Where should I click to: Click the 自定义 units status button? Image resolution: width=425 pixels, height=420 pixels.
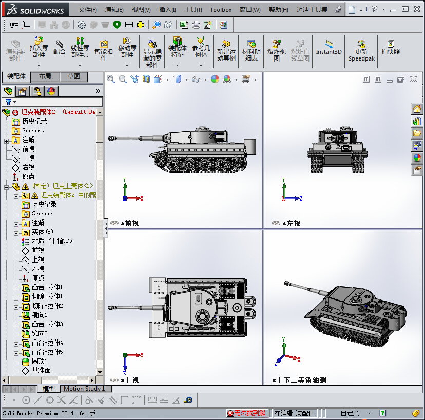tap(350, 413)
